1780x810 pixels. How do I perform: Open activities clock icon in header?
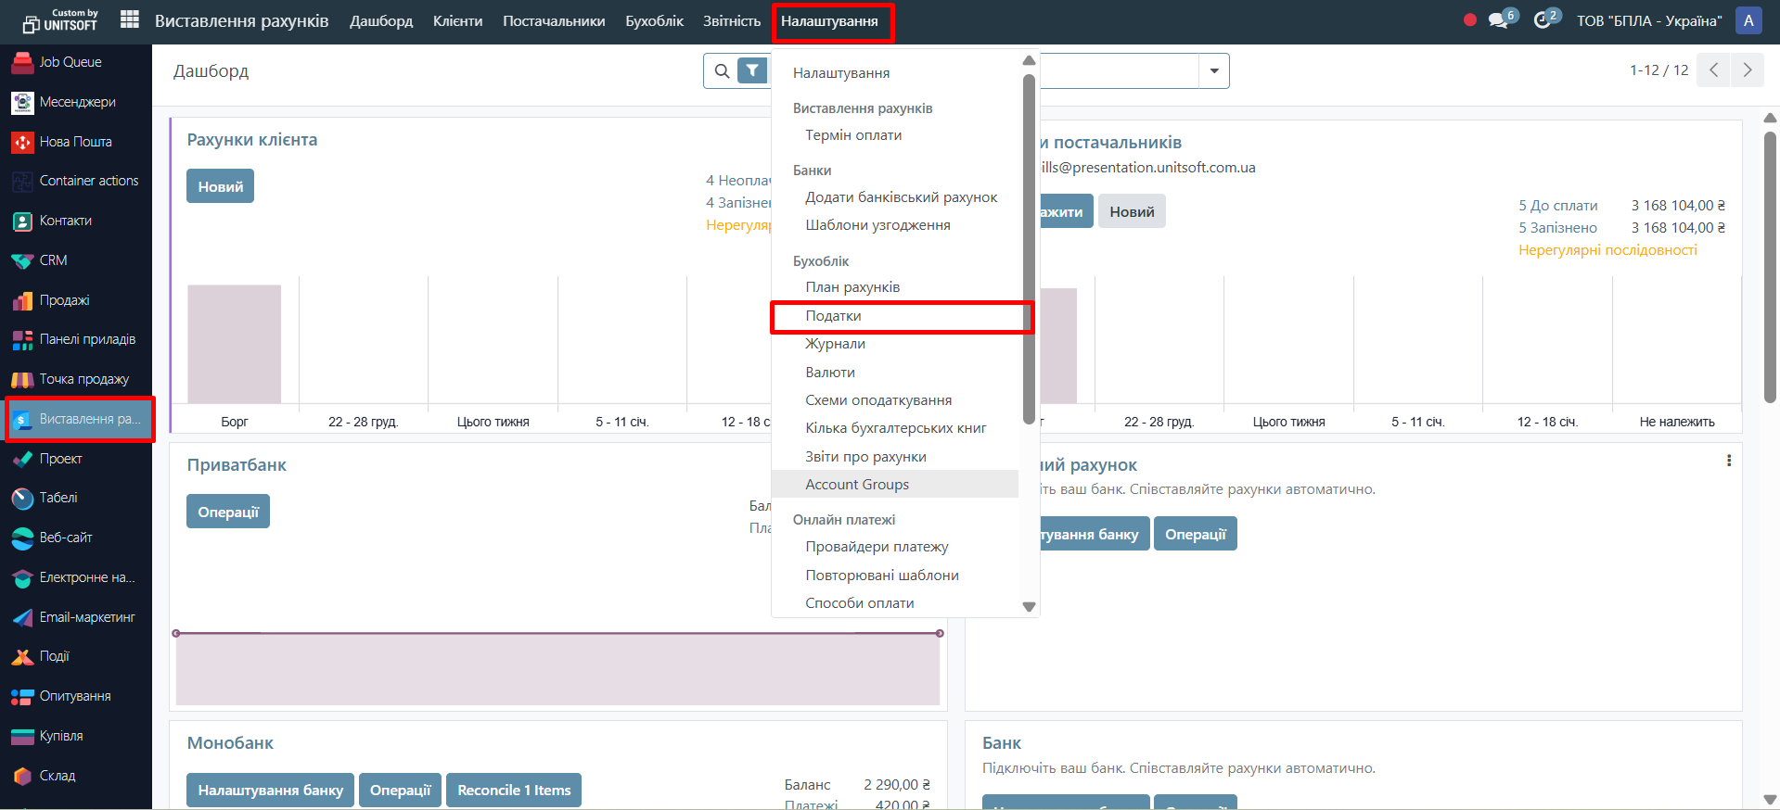pyautogui.click(x=1543, y=20)
